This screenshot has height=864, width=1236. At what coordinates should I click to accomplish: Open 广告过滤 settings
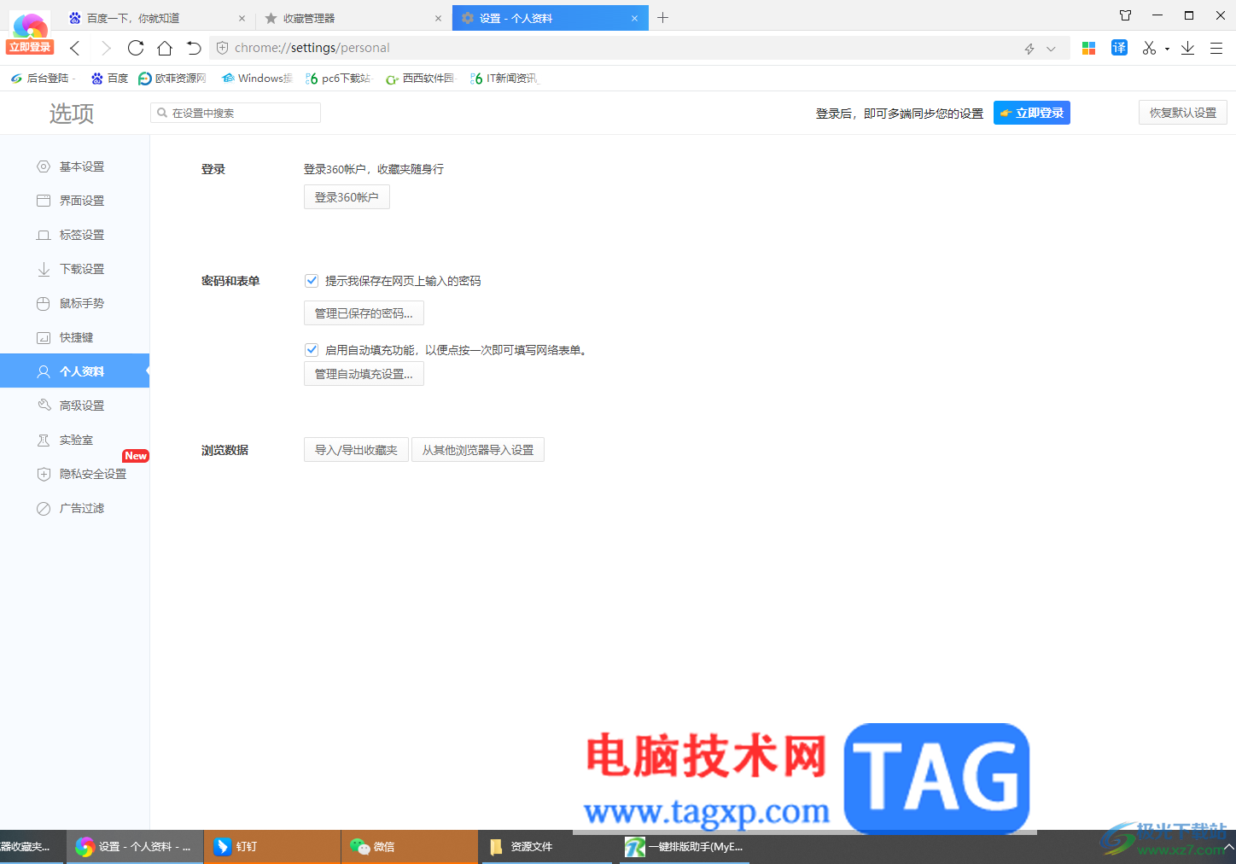74,508
